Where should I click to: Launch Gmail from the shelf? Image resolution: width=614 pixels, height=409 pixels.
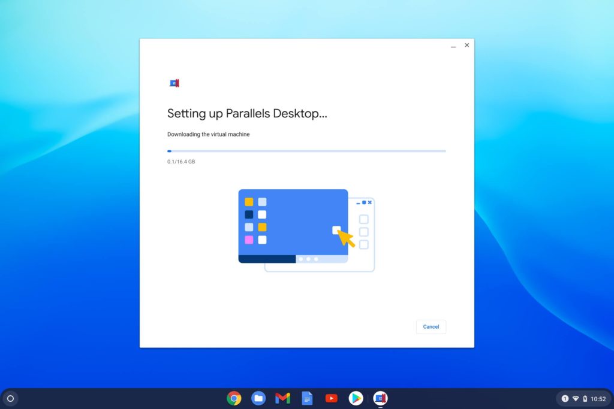coord(283,398)
